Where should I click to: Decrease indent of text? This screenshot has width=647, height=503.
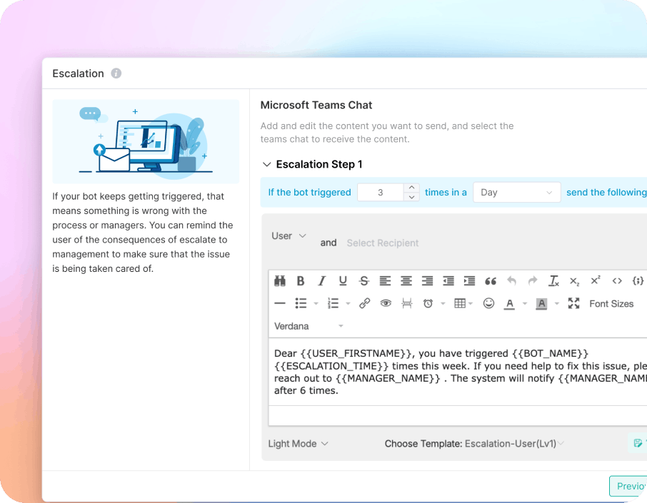448,281
